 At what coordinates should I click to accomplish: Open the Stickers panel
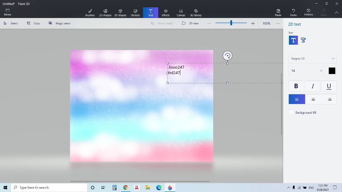pyautogui.click(x=135, y=13)
